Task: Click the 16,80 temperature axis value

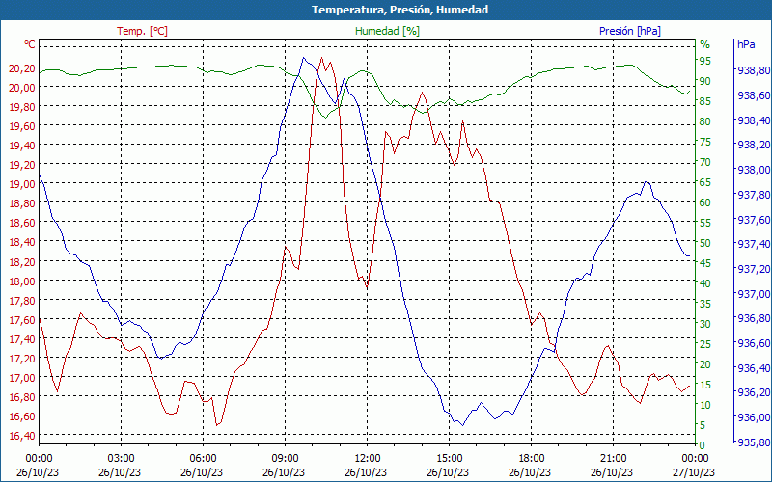Action: click(x=22, y=397)
